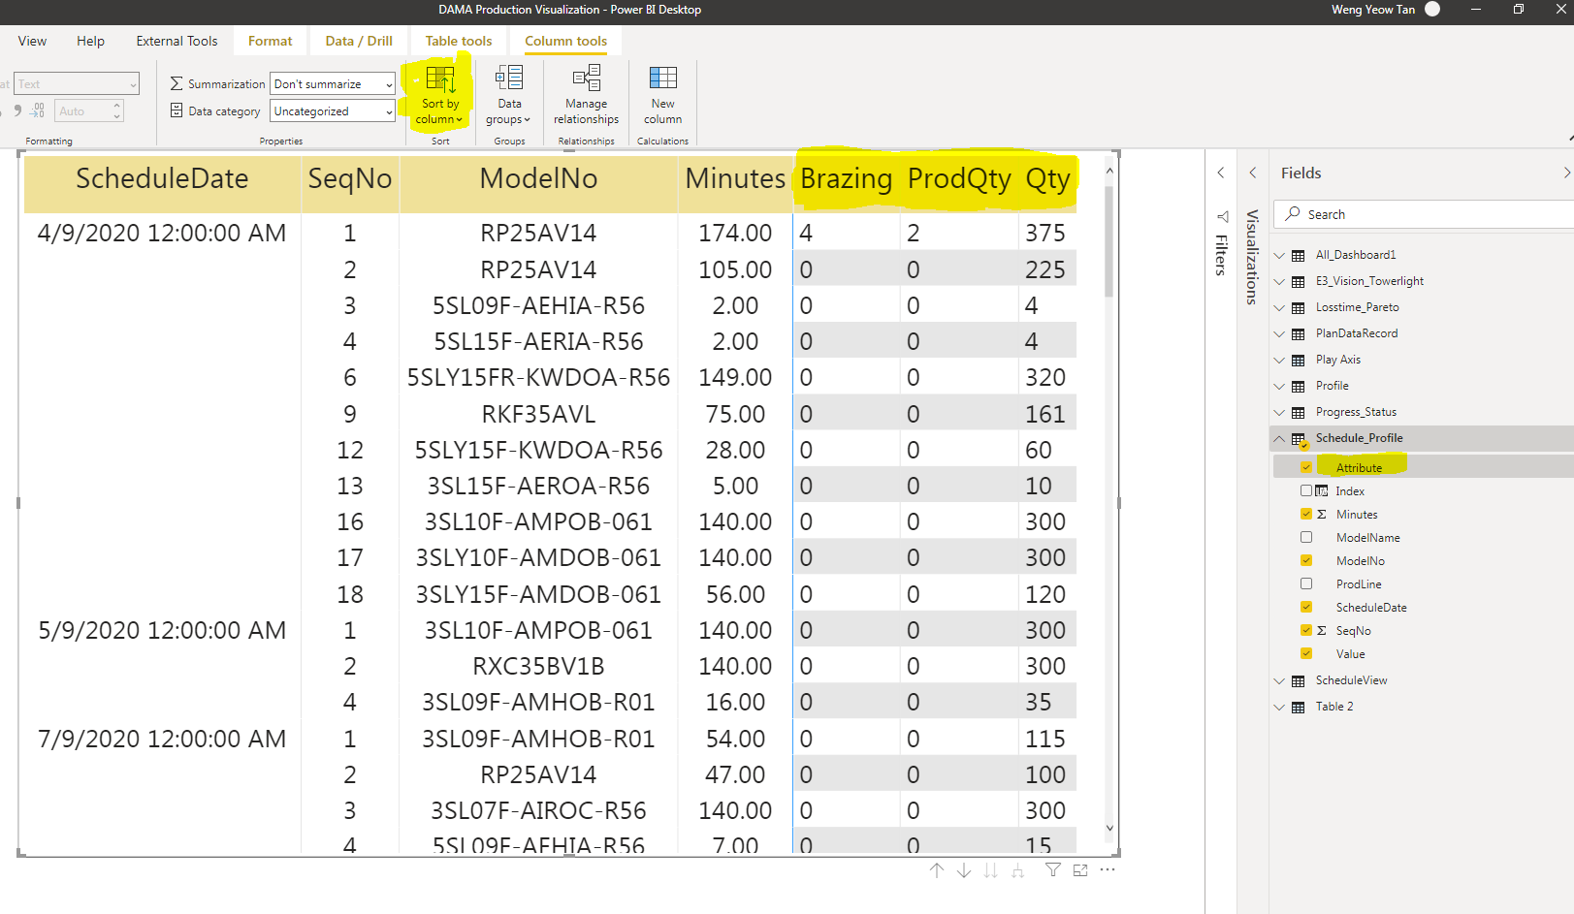Click the Summarization sigma icon

(177, 84)
